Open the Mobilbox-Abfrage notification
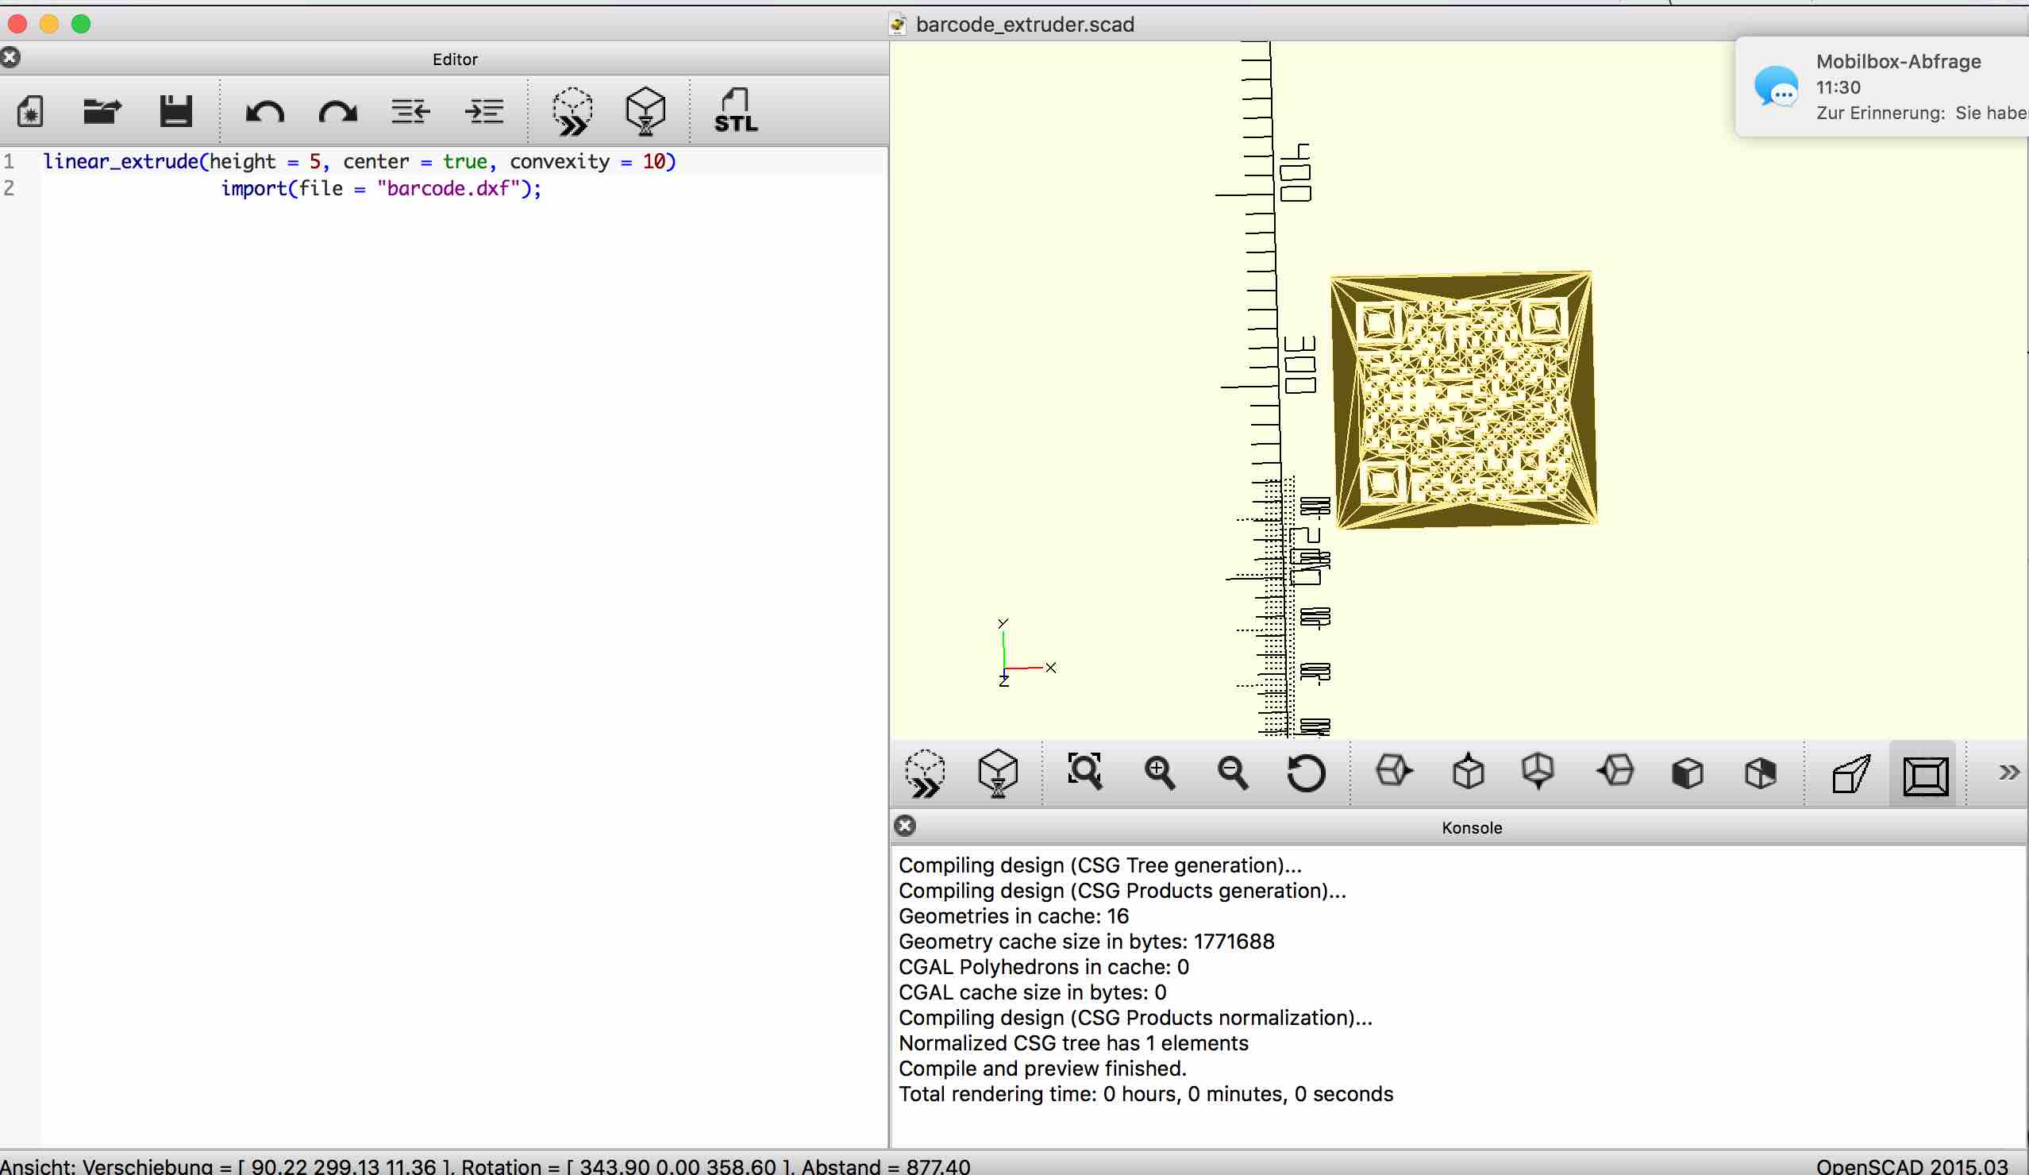The image size is (2029, 1175). (1884, 87)
